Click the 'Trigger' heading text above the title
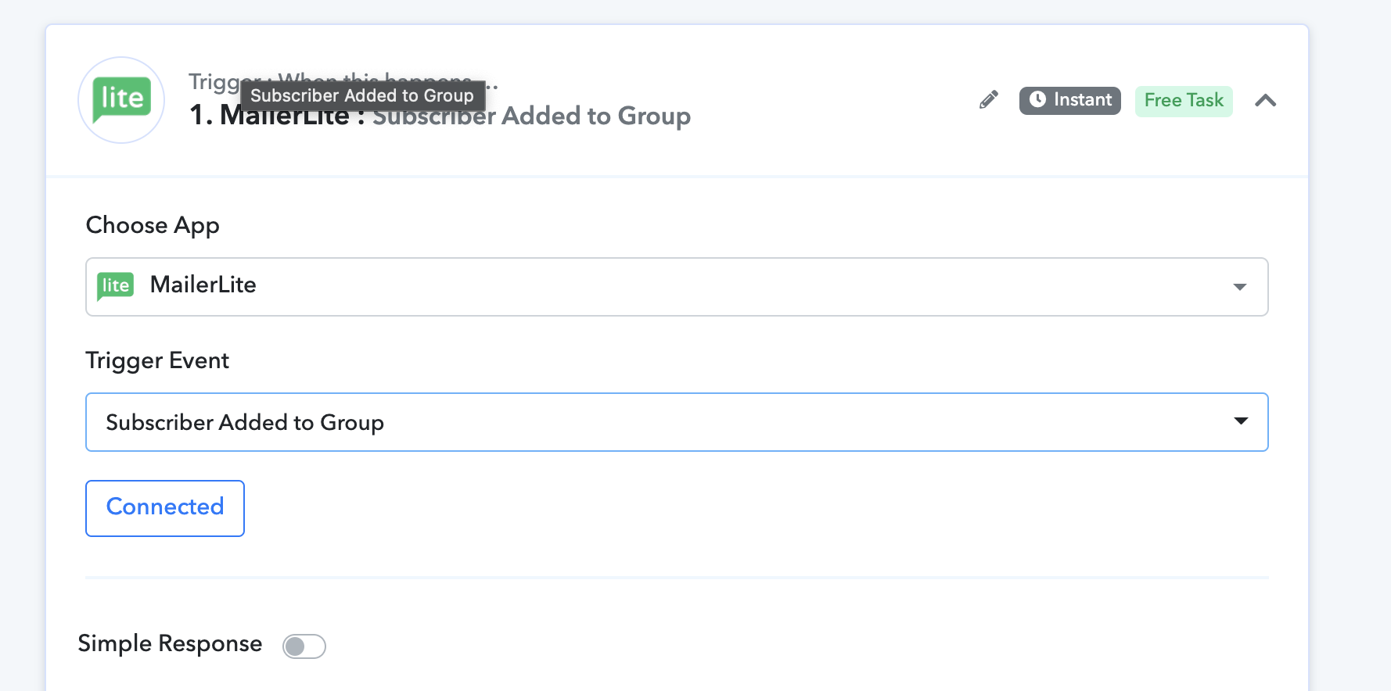The height and width of the screenshot is (691, 1391). point(214,81)
